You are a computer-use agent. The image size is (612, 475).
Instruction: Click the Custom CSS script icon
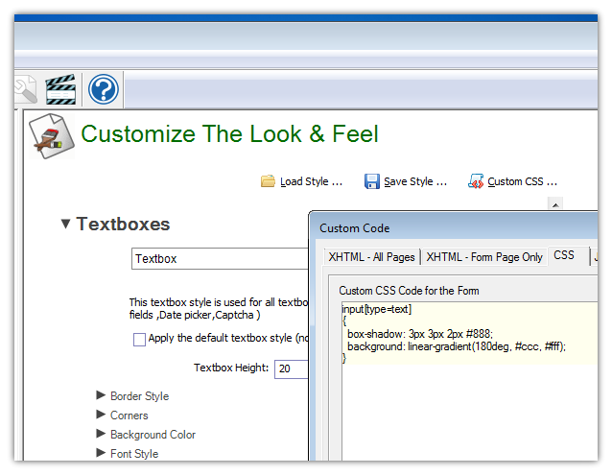476,181
